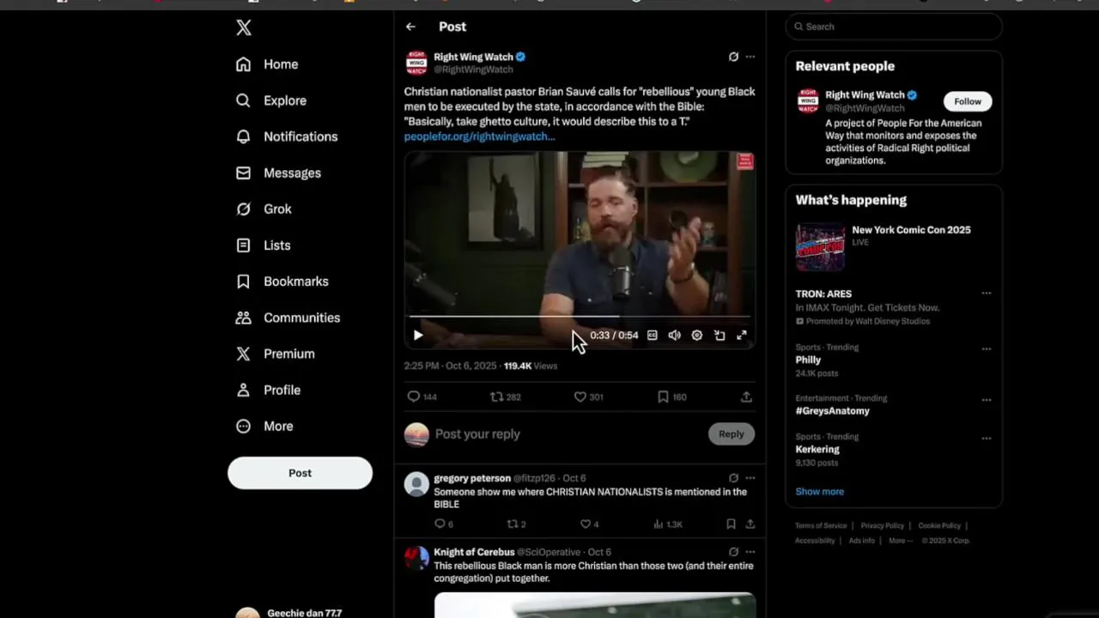1099x618 pixels.
Task: Reply to gregory peterson's comment
Action: point(440,524)
